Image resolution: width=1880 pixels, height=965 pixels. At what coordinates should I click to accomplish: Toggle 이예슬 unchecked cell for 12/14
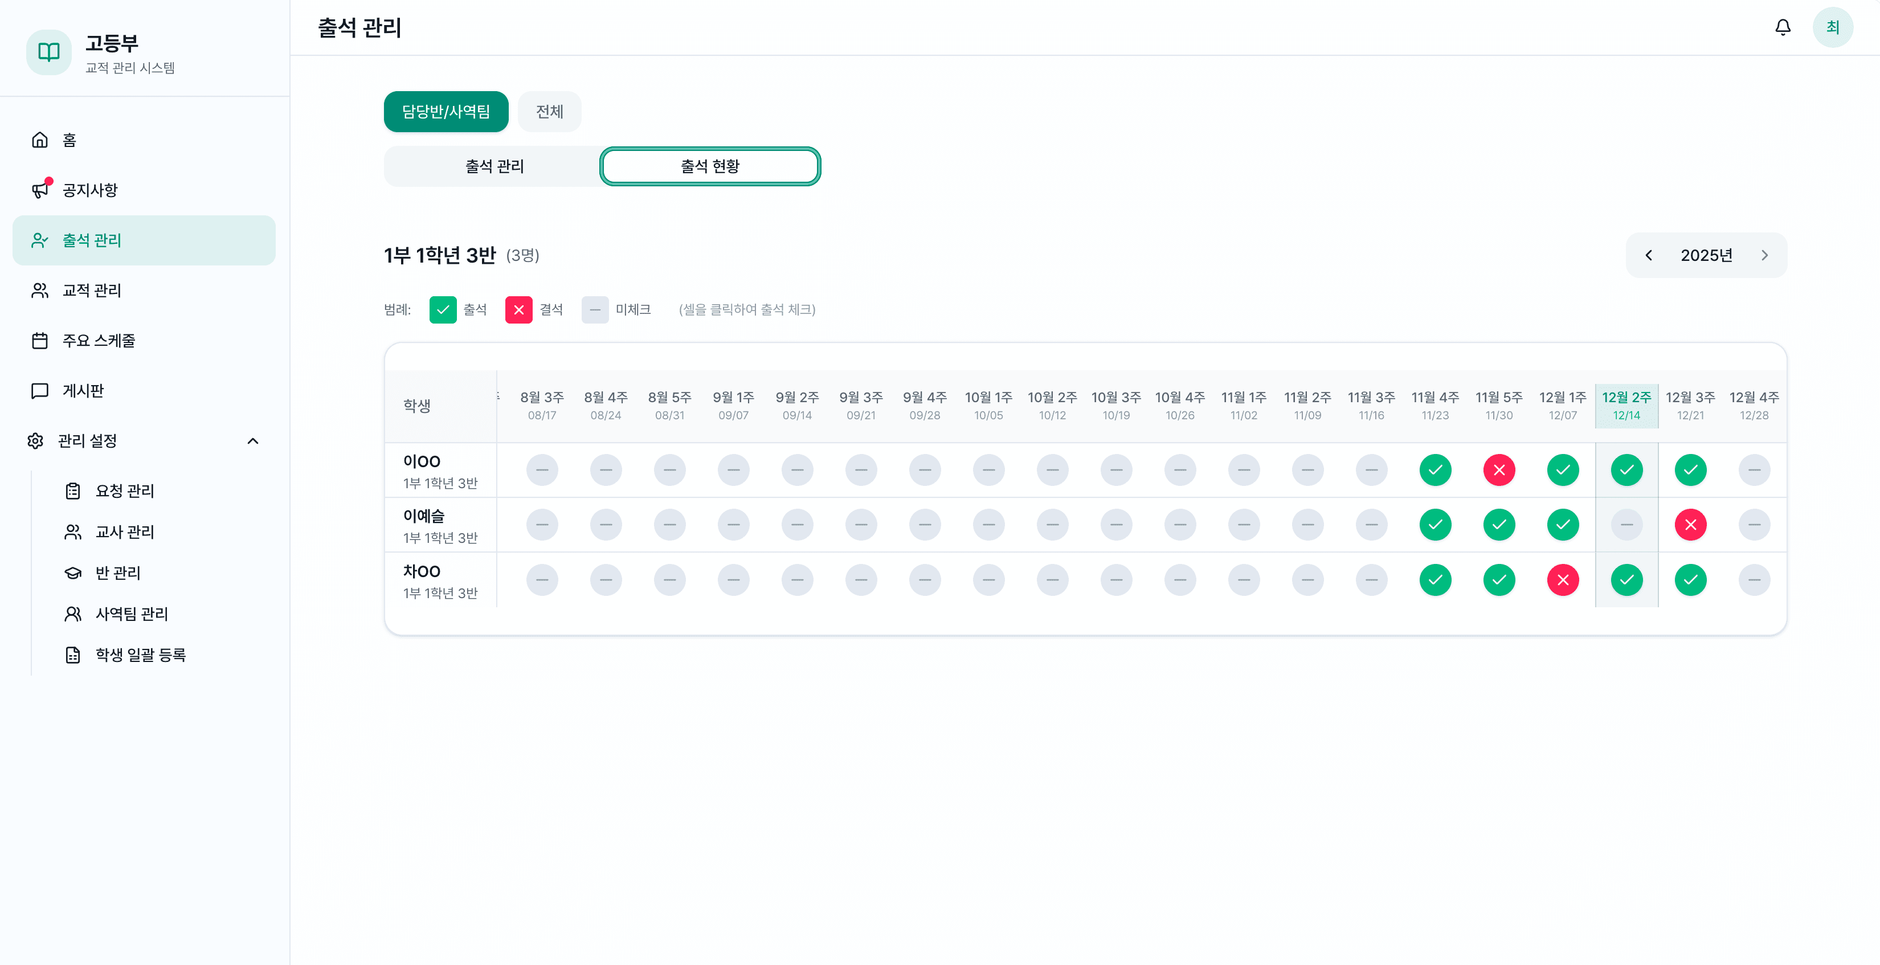tap(1626, 525)
